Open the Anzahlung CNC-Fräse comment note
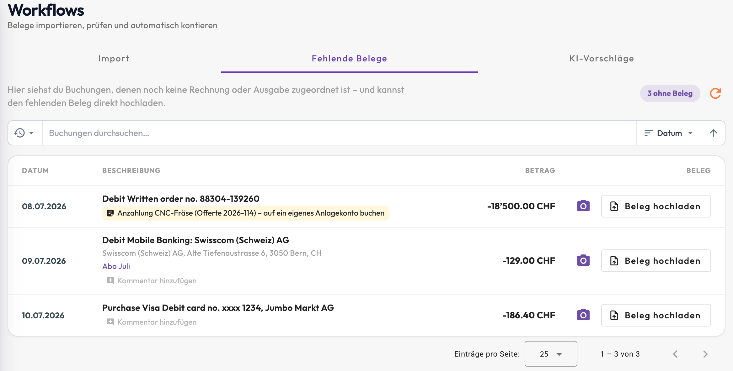Screen dimensions: 733x371 246,213
